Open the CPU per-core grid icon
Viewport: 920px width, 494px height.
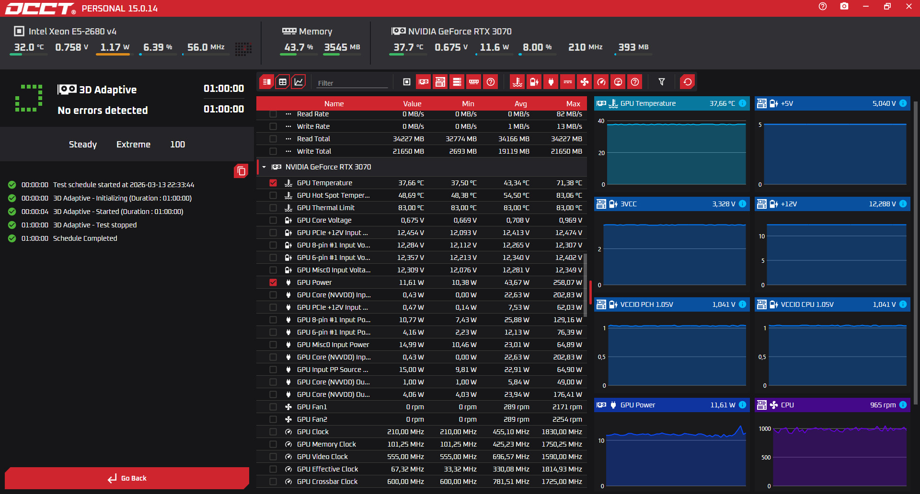[243, 48]
